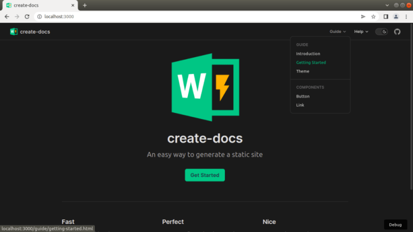Click the tagline about static site
The image size is (413, 232).
pyautogui.click(x=205, y=154)
